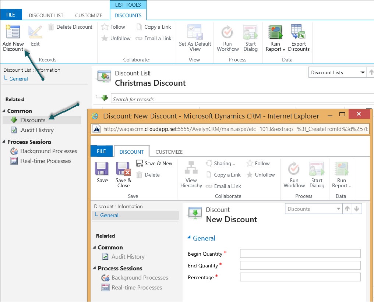Click the Save floppy disk icon
The width and height of the screenshot is (374, 302).
click(x=102, y=169)
